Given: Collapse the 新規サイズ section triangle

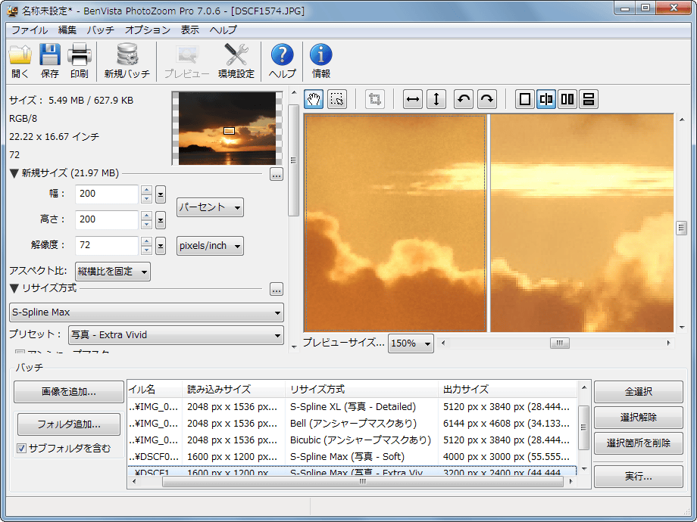Looking at the screenshot, I should tap(14, 173).
